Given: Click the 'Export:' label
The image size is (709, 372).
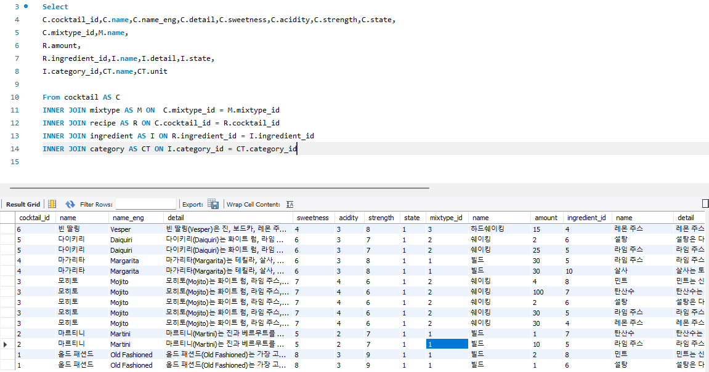Looking at the screenshot, I should (x=193, y=205).
